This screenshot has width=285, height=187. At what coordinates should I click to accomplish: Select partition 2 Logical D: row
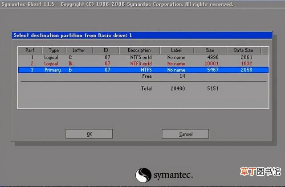click(143, 64)
